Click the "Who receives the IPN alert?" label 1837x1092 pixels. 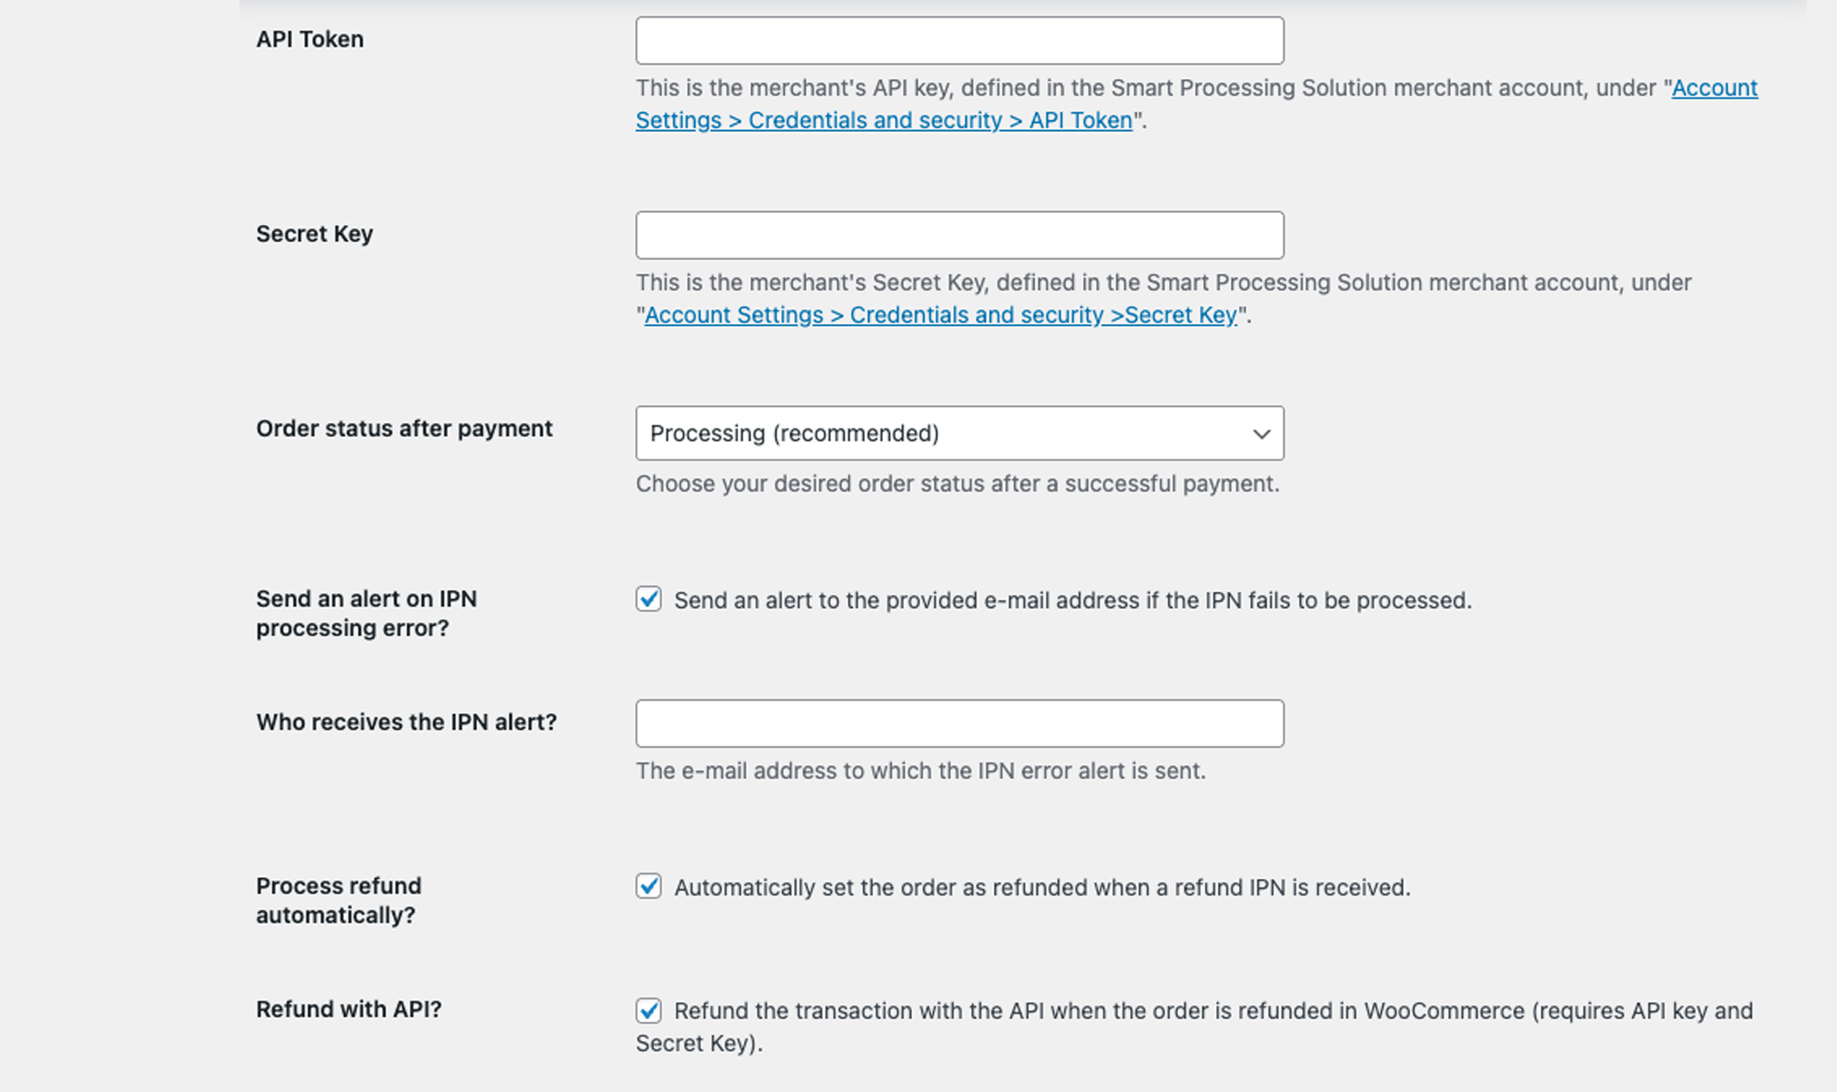click(407, 722)
